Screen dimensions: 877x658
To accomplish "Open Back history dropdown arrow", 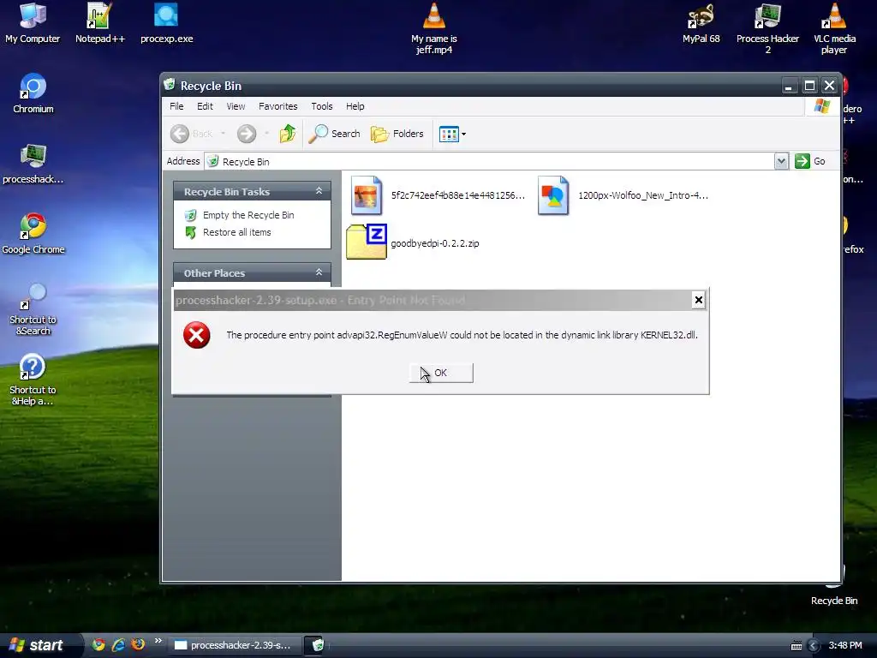I will click(x=224, y=134).
